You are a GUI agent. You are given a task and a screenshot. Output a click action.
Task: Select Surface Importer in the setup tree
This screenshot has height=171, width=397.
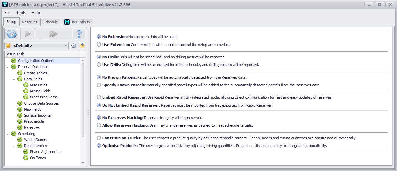point(38,115)
